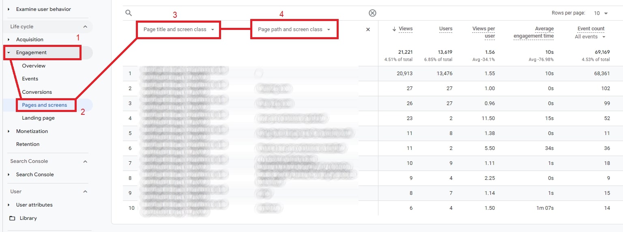Remove secondary dimension with the X icon
This screenshot has height=232, width=623.
(368, 30)
